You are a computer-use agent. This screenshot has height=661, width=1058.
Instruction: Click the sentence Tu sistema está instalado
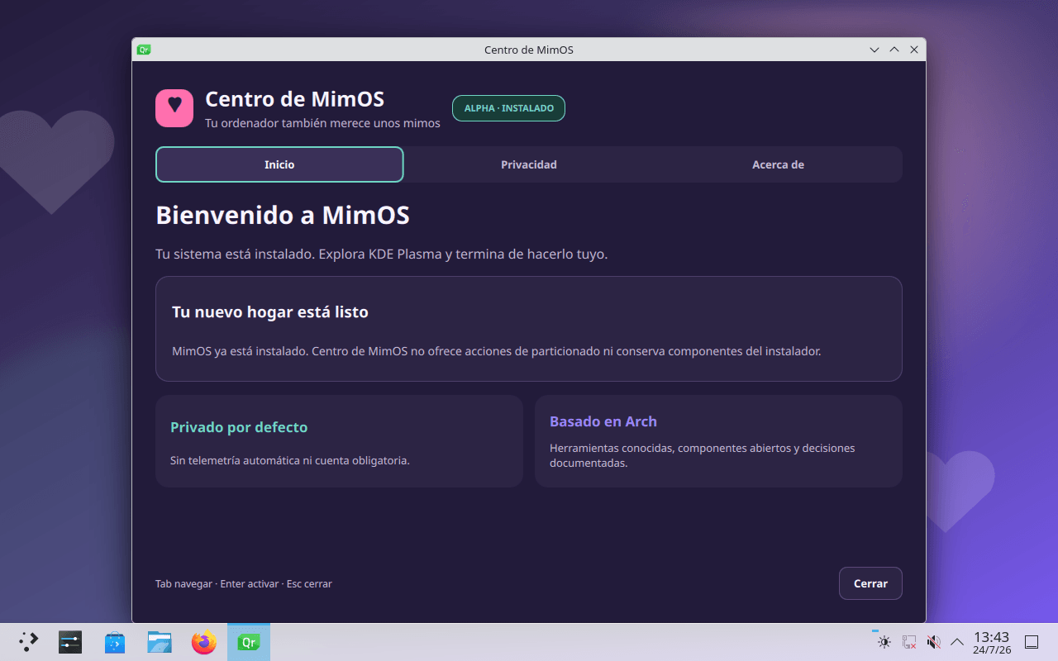point(382,254)
